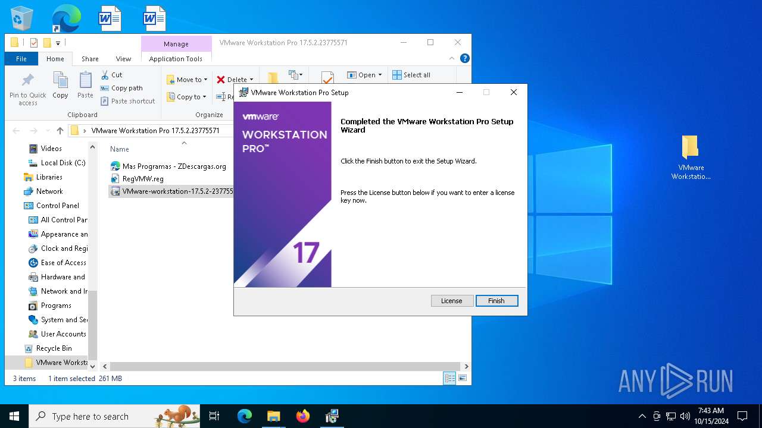Viewport: 762px width, 428px height.
Task: Switch to Details view in status bar
Action: pyautogui.click(x=449, y=378)
